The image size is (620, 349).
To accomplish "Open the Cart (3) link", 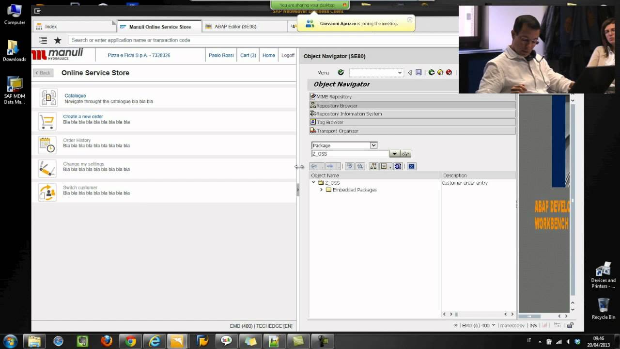I will coord(248,55).
